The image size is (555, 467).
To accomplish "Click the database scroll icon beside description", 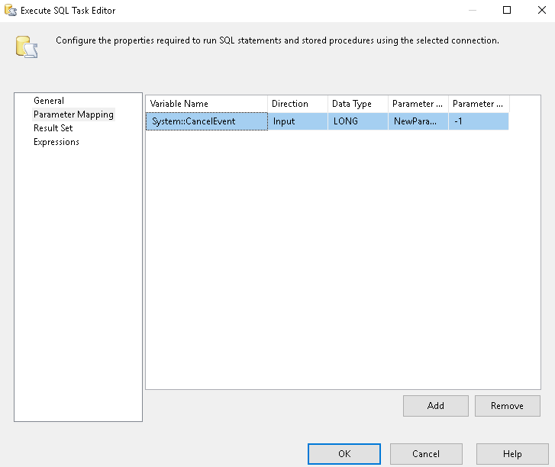I will (26, 47).
